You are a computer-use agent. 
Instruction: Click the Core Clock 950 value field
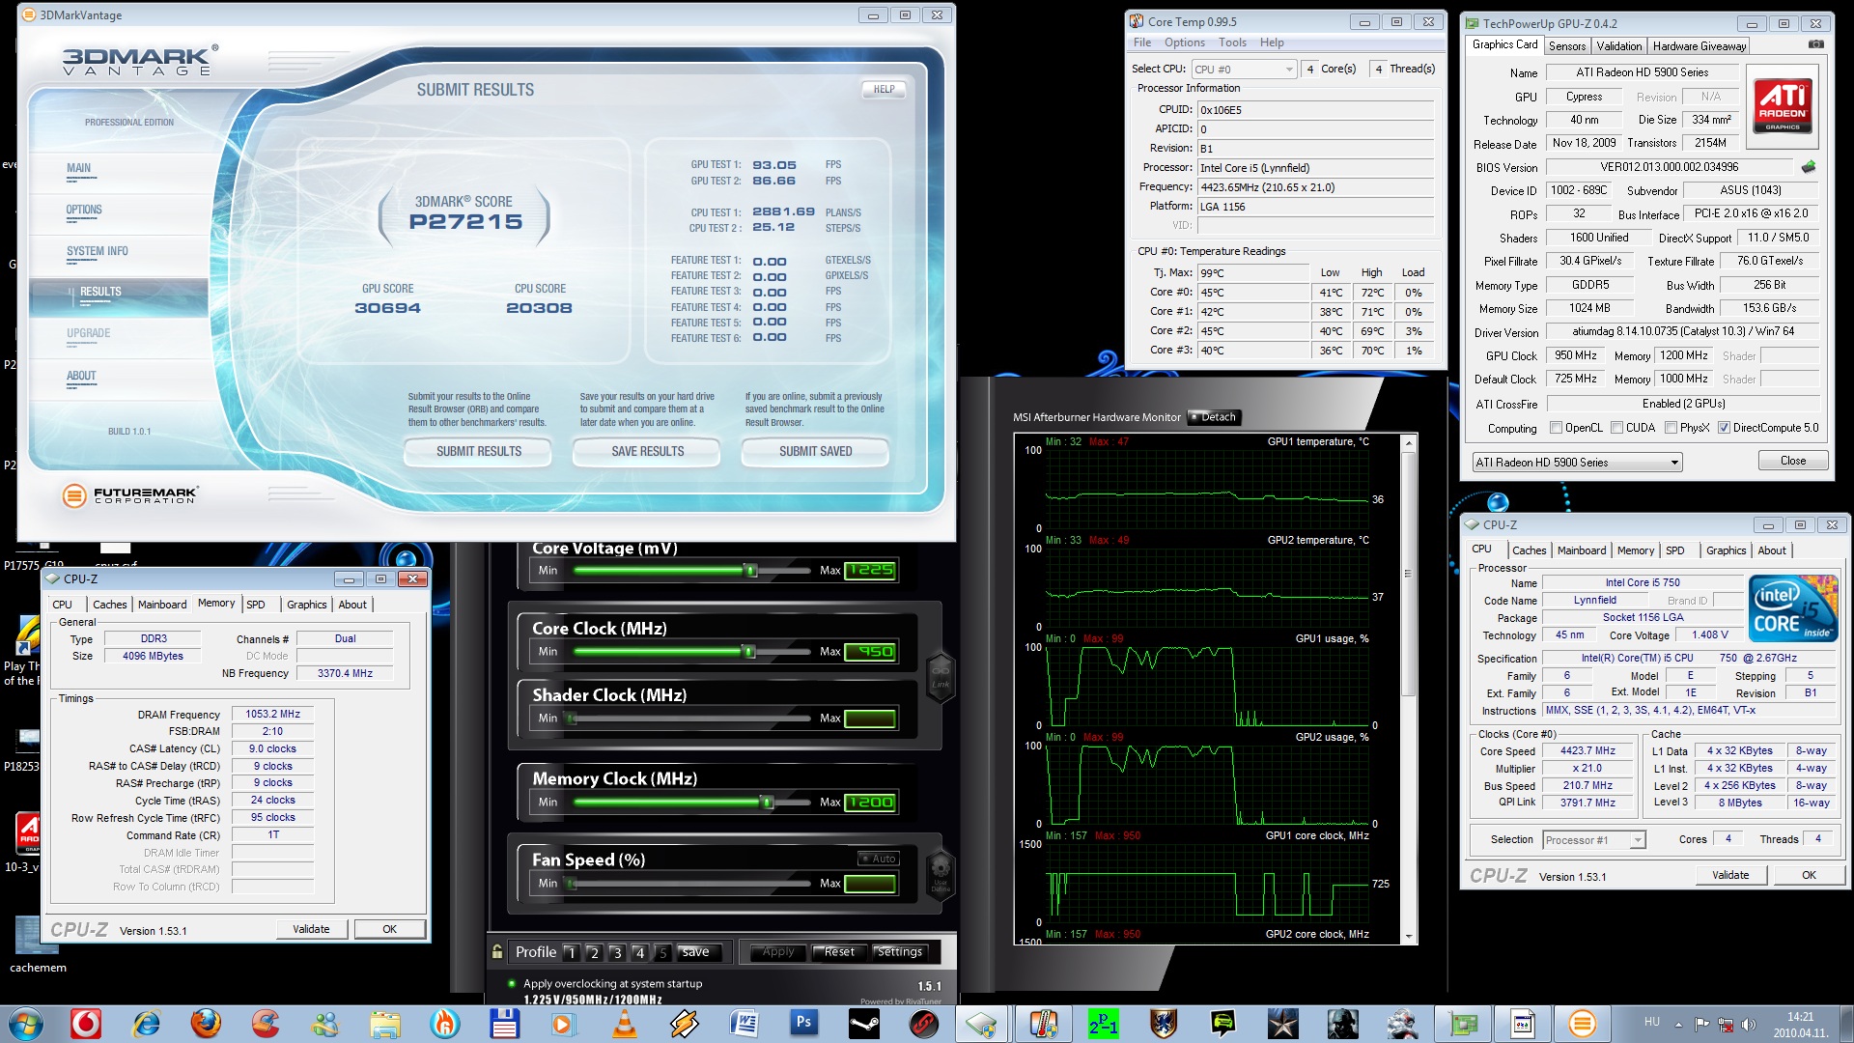click(x=870, y=652)
